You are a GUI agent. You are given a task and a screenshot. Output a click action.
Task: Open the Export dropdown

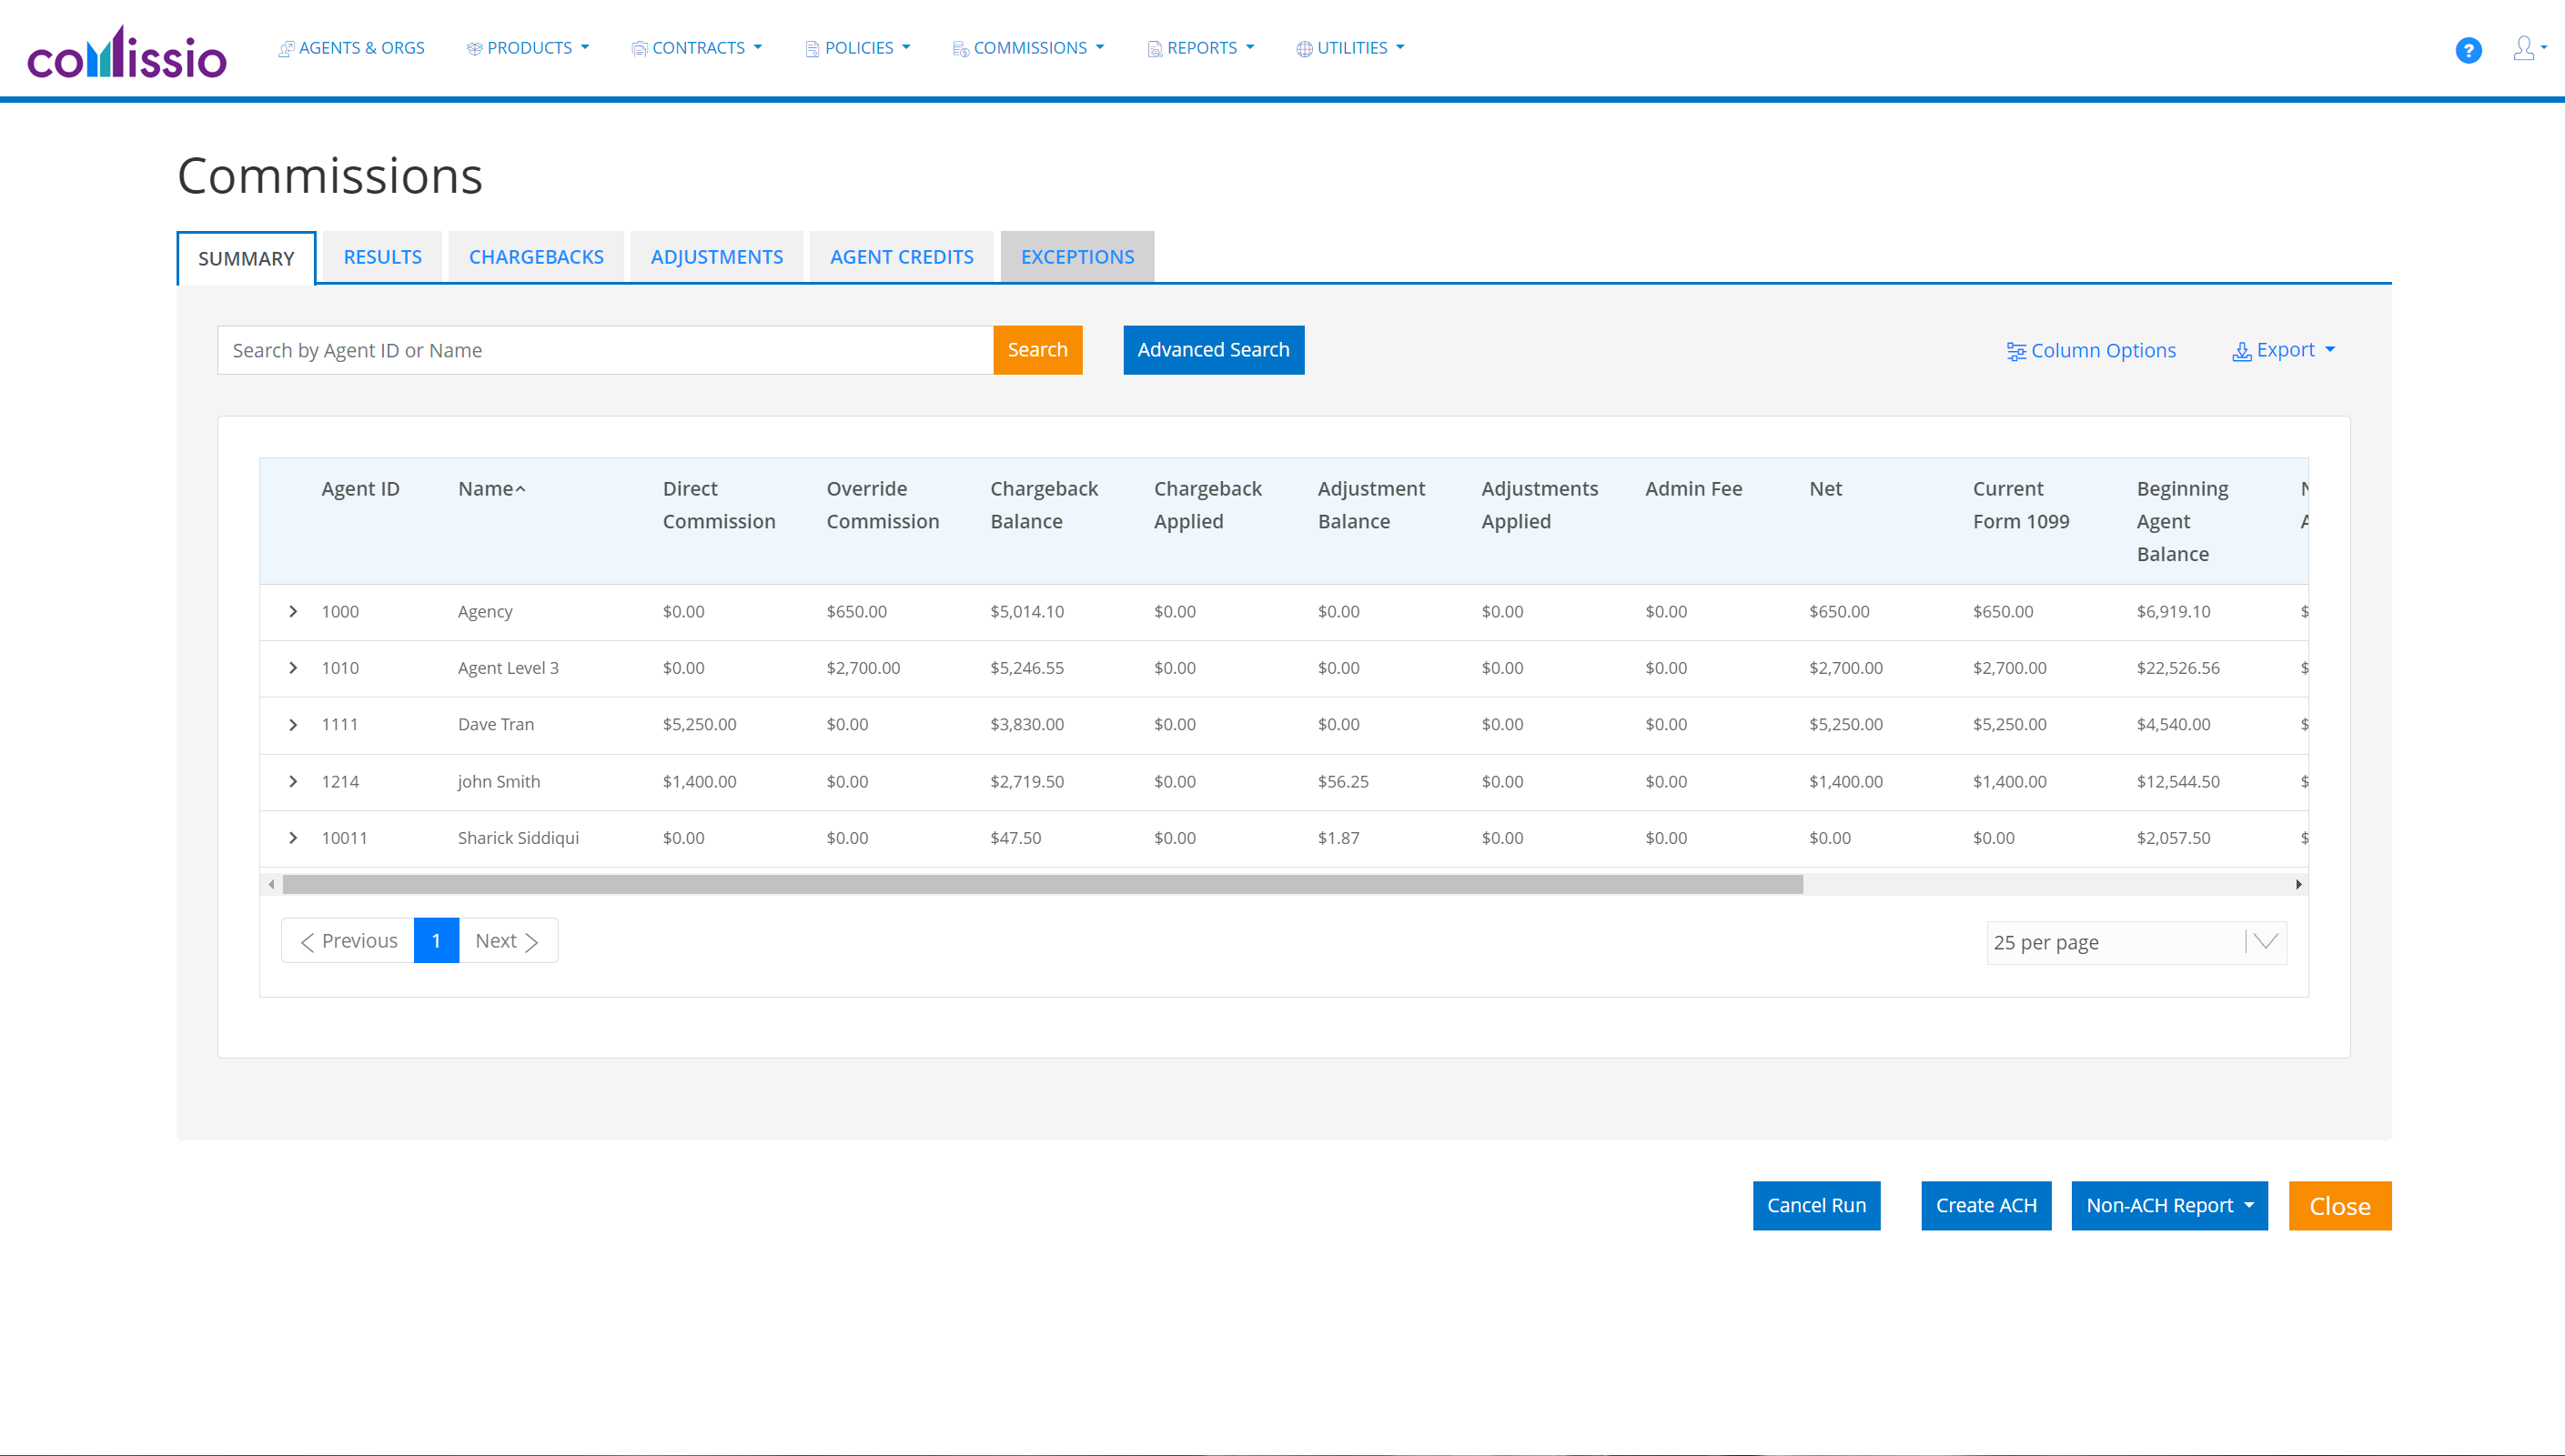pos(2284,350)
